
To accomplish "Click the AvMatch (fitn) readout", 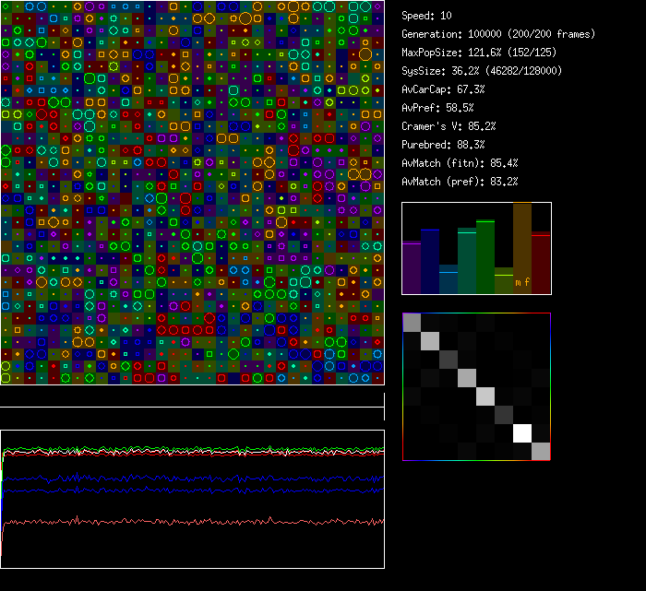I will [460, 163].
